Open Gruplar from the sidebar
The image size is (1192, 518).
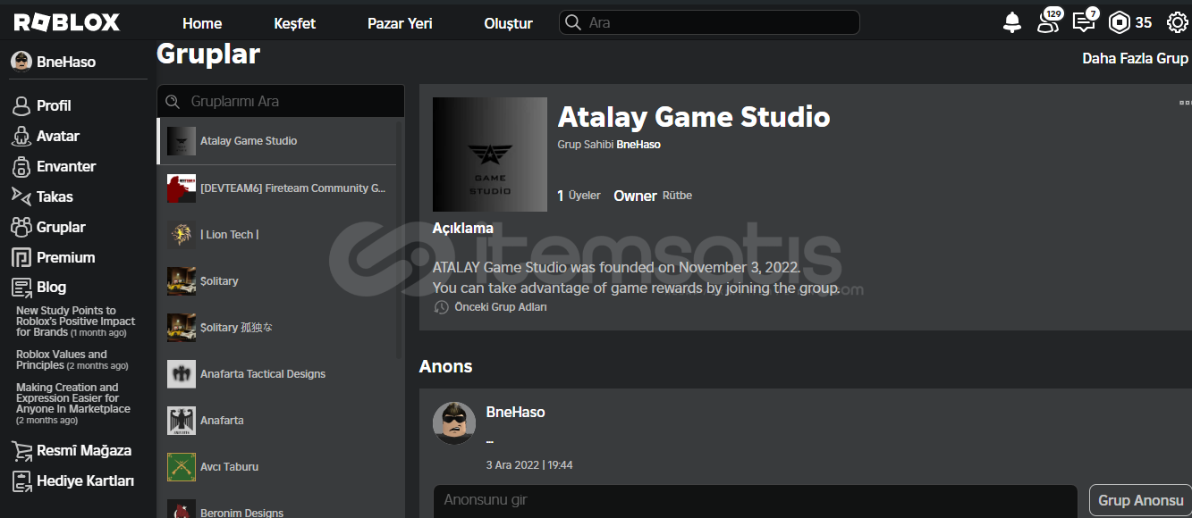(x=61, y=227)
